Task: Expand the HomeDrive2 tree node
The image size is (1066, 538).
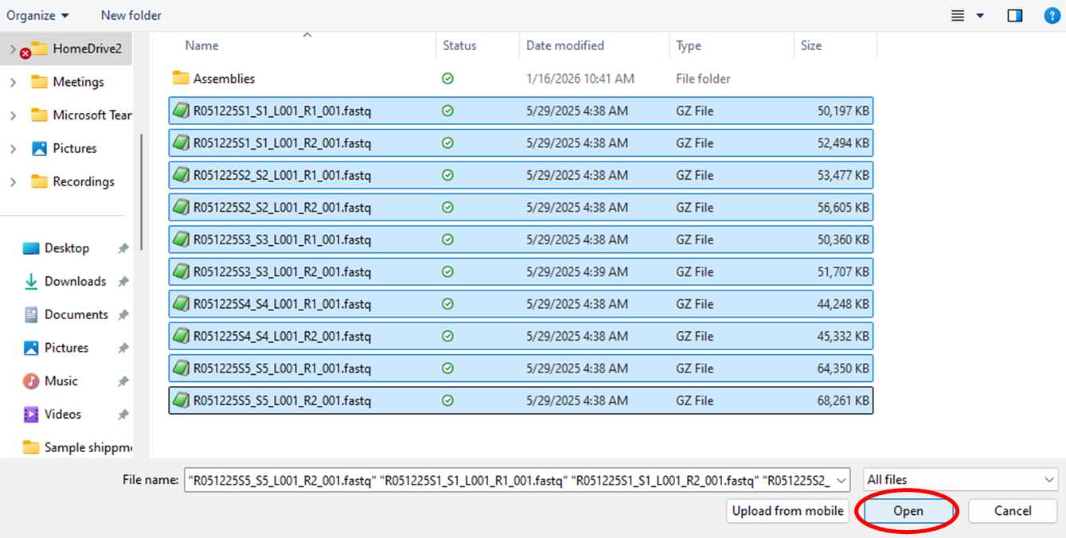Action: click(12, 49)
